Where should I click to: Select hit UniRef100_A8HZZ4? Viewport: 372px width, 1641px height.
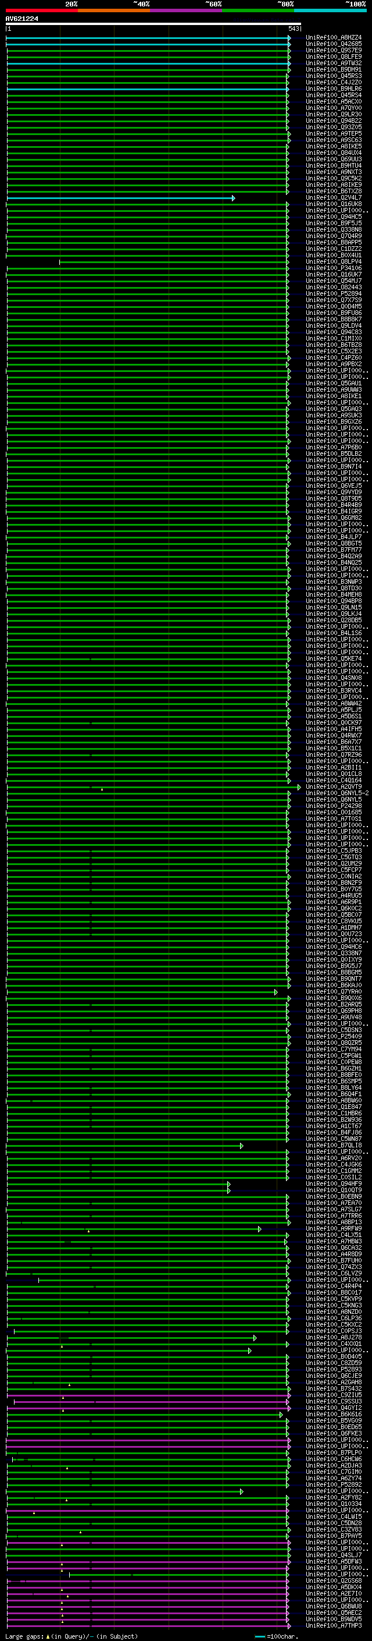(334, 38)
